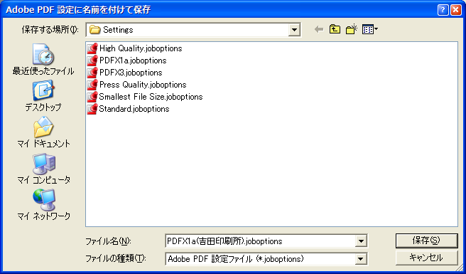Go back to the previous folder
The width and height of the screenshot is (466, 274).
point(319,29)
